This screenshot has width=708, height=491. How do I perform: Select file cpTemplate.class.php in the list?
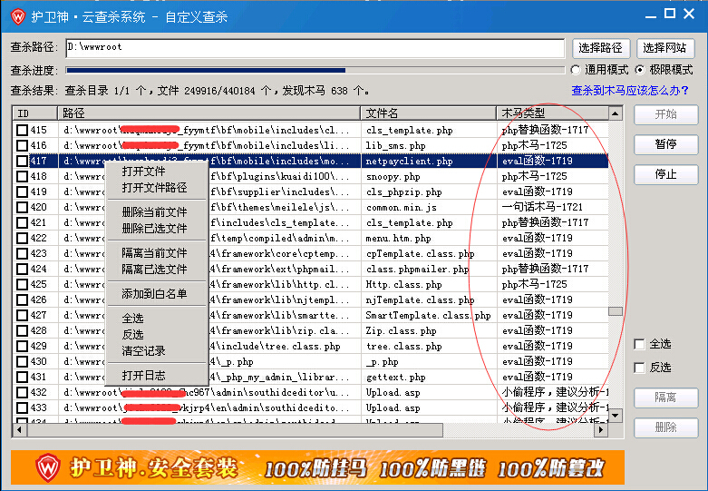[420, 253]
